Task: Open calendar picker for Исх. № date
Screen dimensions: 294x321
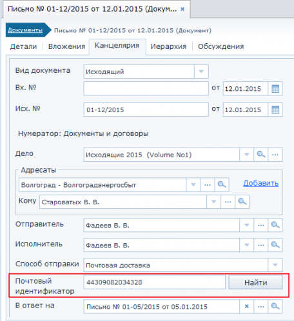Action: coord(275,110)
